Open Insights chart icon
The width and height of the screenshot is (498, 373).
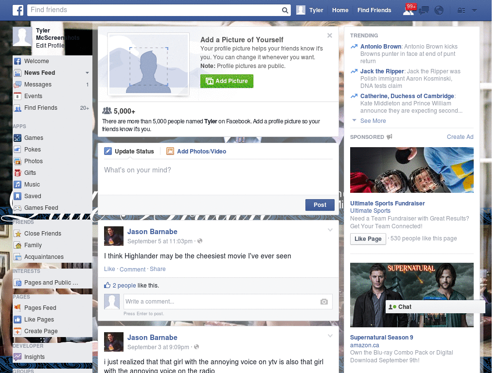(x=18, y=357)
